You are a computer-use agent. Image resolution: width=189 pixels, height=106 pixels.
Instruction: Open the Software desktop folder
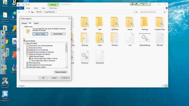pos(5,4)
